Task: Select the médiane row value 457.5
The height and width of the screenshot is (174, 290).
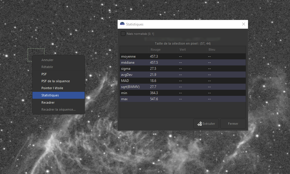Action: coord(154,63)
